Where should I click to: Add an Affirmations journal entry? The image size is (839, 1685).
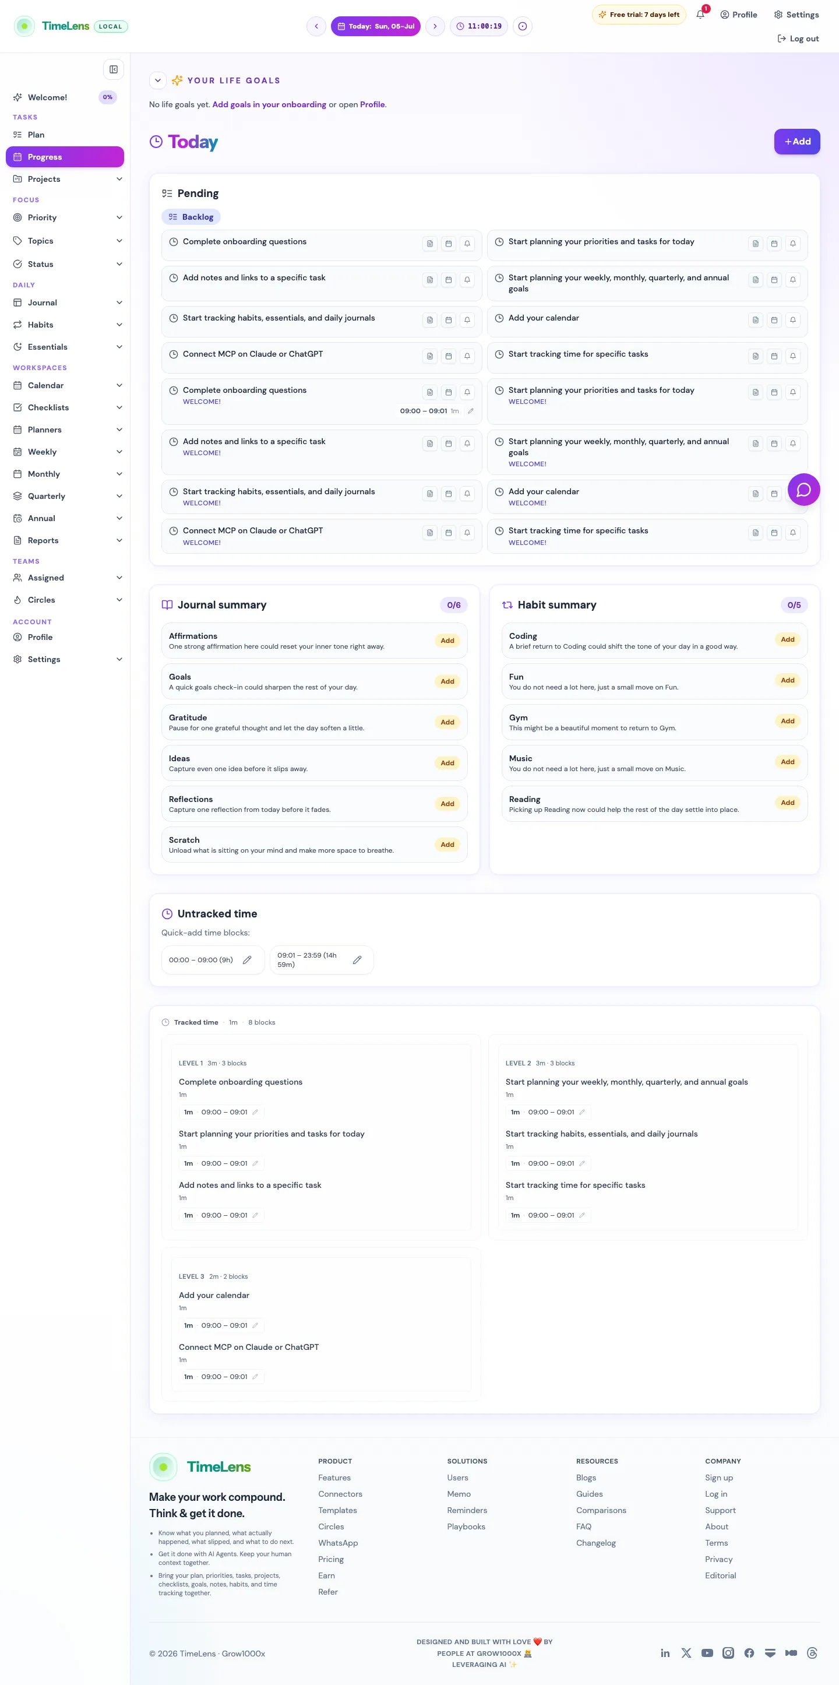point(447,641)
